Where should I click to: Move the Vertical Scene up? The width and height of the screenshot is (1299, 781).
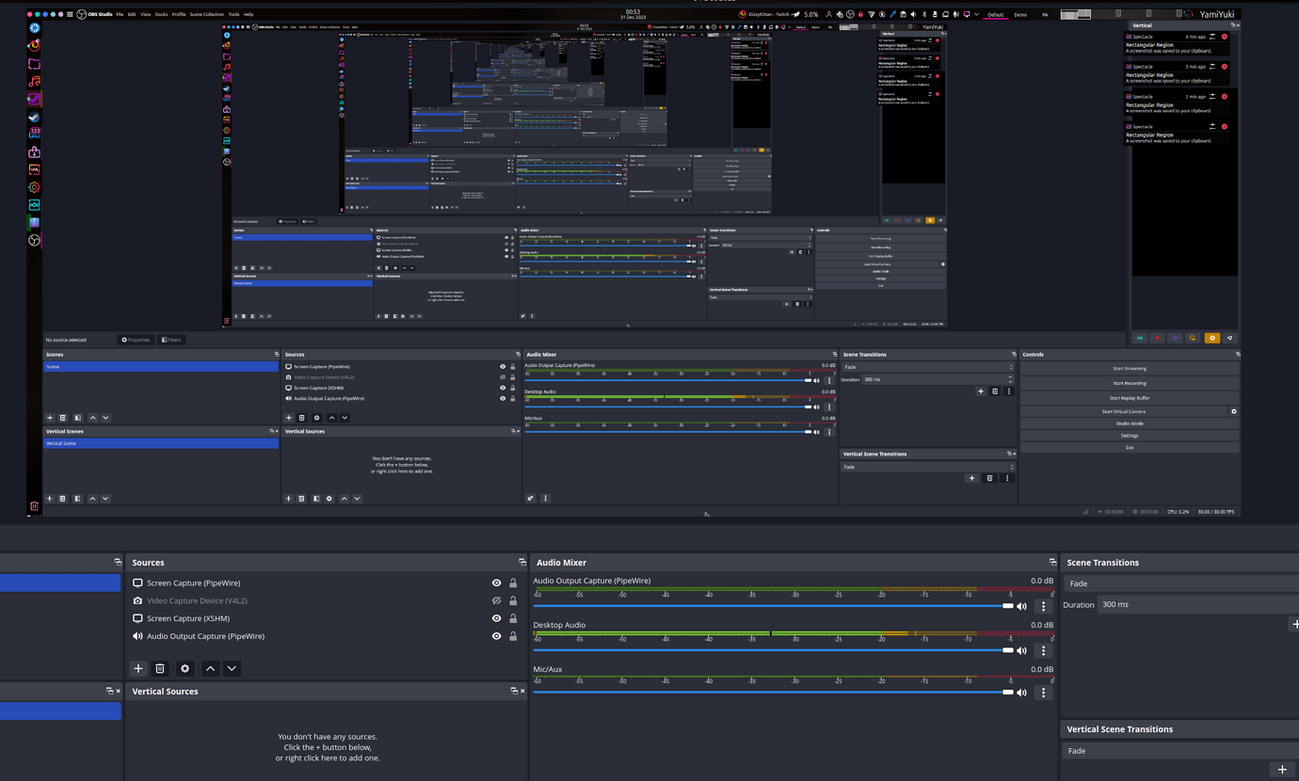click(92, 499)
